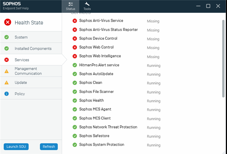Select Installed Components in sidebar
The width and height of the screenshot is (227, 154).
click(31, 48)
